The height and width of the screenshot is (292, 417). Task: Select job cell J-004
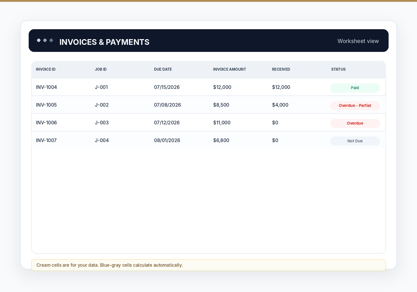click(102, 140)
